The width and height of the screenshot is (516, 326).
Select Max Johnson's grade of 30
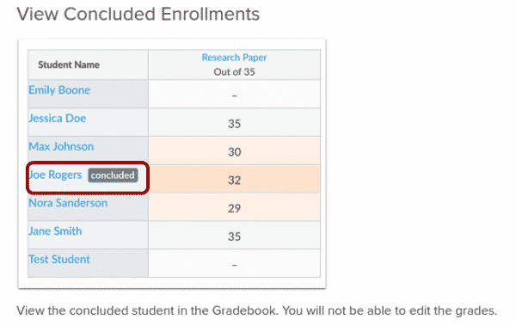pyautogui.click(x=234, y=151)
